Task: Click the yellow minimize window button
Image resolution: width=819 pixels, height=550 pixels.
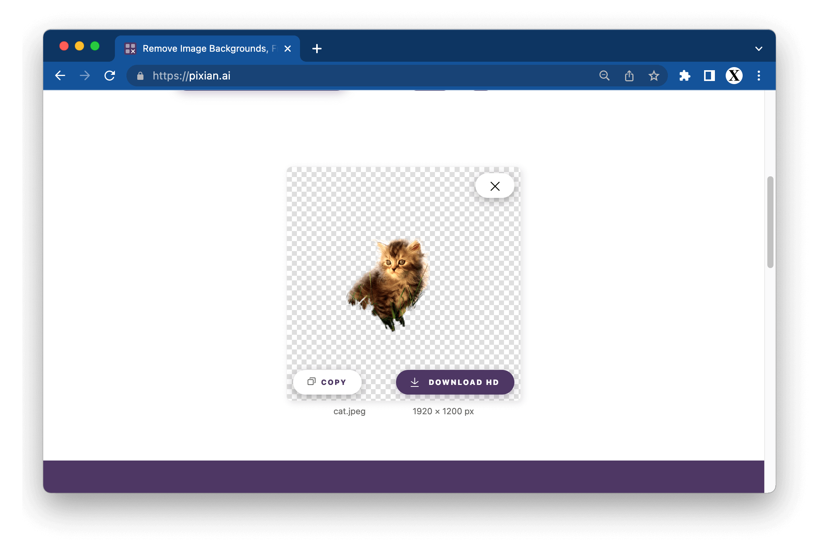Action: (x=79, y=46)
